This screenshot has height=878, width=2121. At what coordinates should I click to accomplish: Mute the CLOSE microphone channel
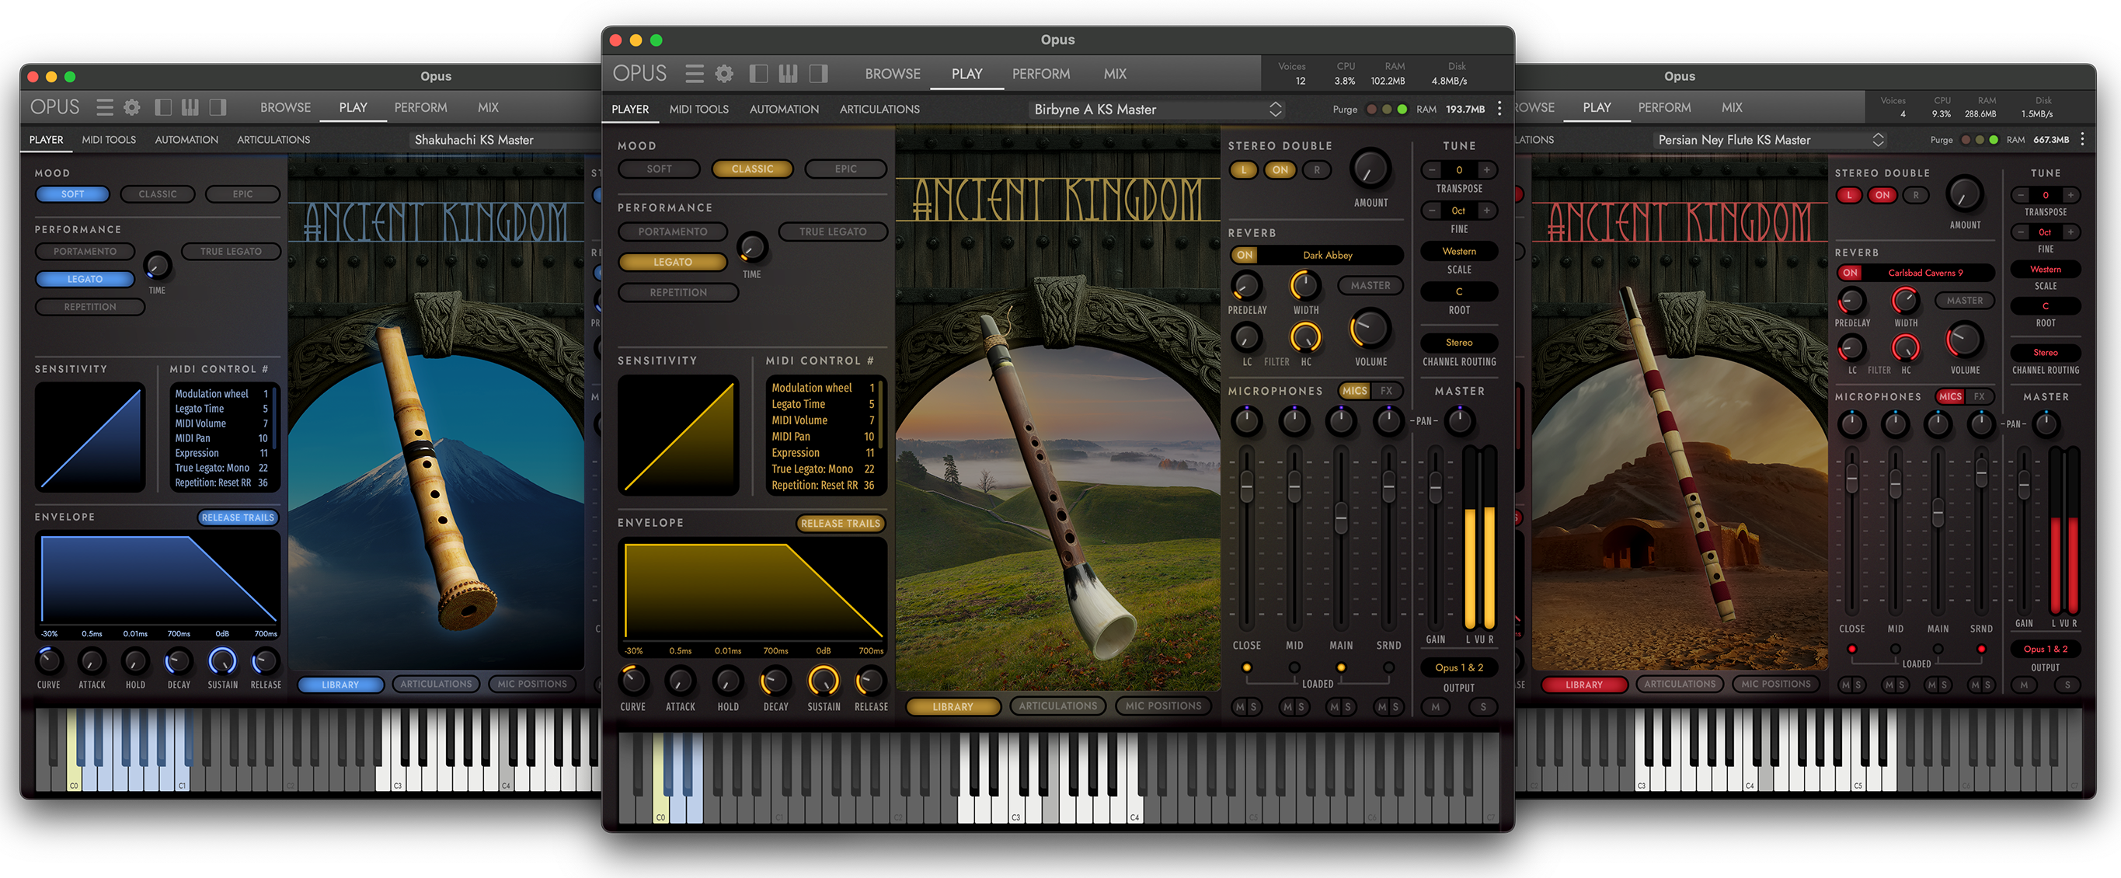[x=1241, y=707]
